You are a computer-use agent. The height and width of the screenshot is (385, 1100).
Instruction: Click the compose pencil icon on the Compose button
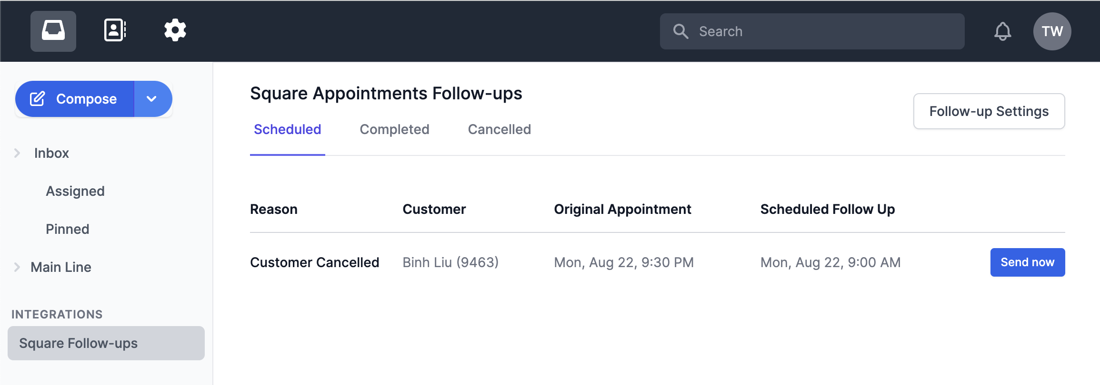click(37, 99)
